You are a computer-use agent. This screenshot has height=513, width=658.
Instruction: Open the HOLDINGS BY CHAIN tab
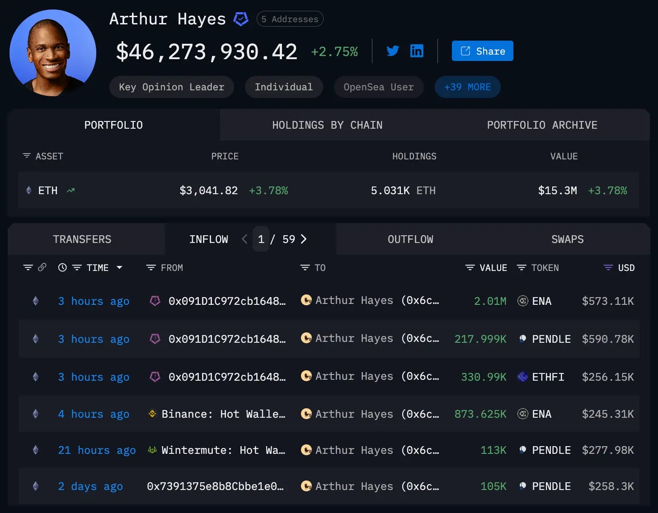click(327, 125)
